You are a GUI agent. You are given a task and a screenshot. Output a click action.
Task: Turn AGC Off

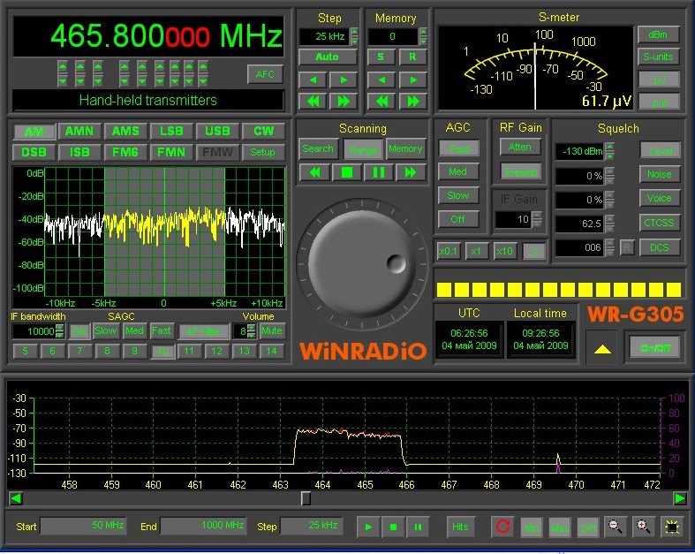click(458, 218)
